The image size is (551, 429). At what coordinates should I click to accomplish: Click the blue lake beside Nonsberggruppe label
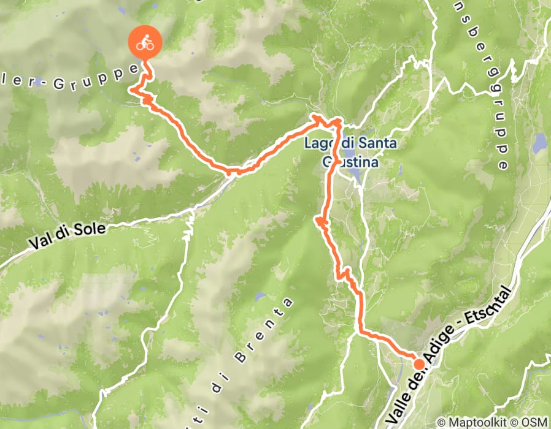[x=538, y=144]
